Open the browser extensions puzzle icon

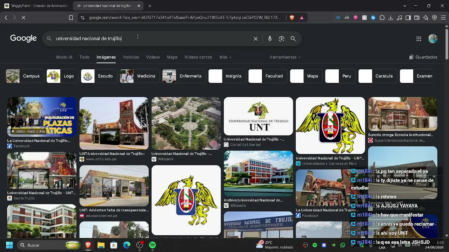pos(382,17)
